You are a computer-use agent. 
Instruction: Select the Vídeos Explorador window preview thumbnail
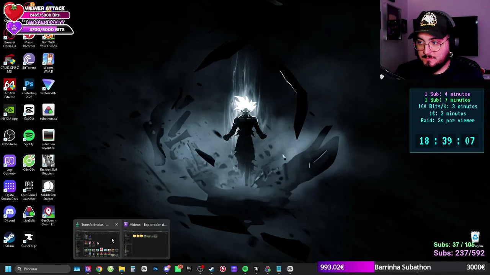146,244
